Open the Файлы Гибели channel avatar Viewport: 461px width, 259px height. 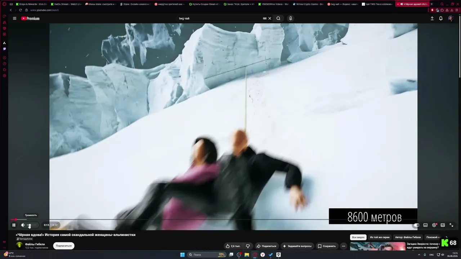[19, 245]
